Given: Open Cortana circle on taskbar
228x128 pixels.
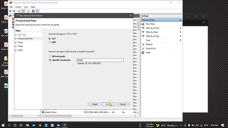Looking at the screenshot, I should (x=15, y=125).
